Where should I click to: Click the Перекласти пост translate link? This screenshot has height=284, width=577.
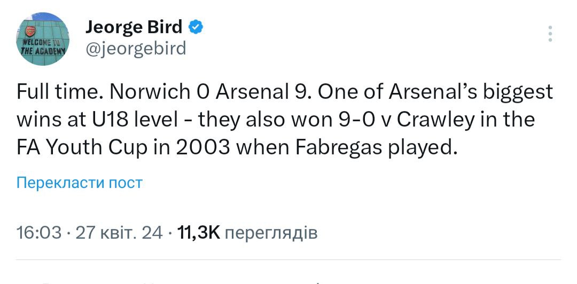coord(80,183)
